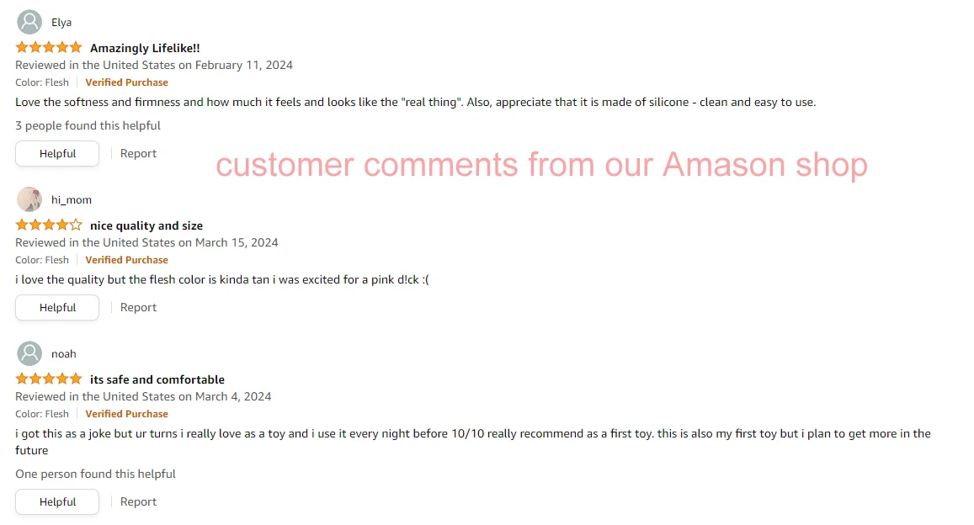Viewport: 974px width, 525px height.
Task: Click Verified Purchase on hi_mom's review
Action: tap(126, 260)
